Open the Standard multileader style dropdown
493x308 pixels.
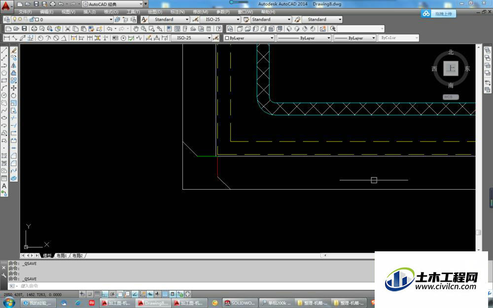pyautogui.click(x=322, y=20)
